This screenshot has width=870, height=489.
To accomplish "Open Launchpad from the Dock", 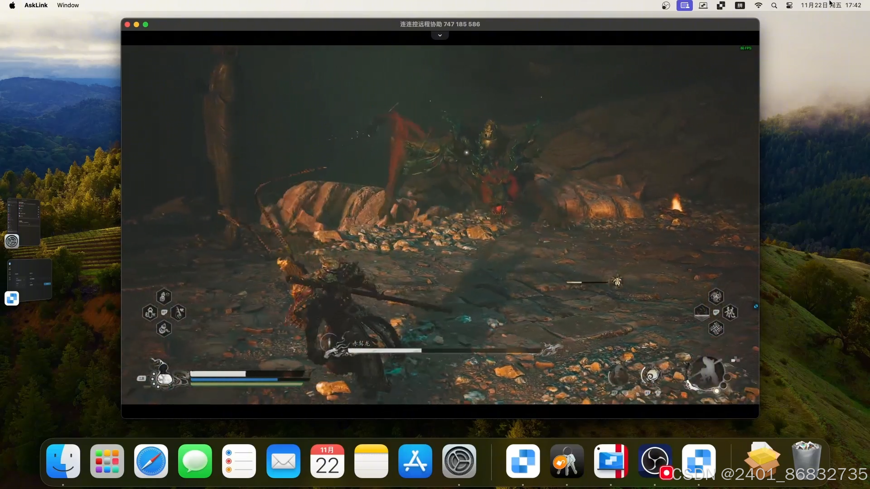I will (107, 461).
